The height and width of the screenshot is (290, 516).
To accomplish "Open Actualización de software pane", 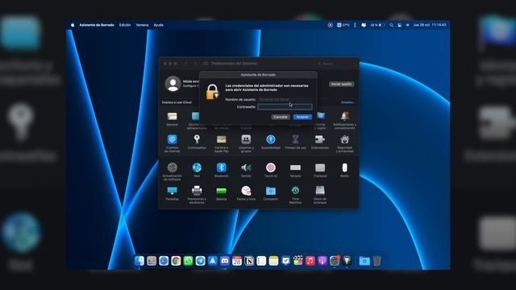I will click(x=172, y=171).
